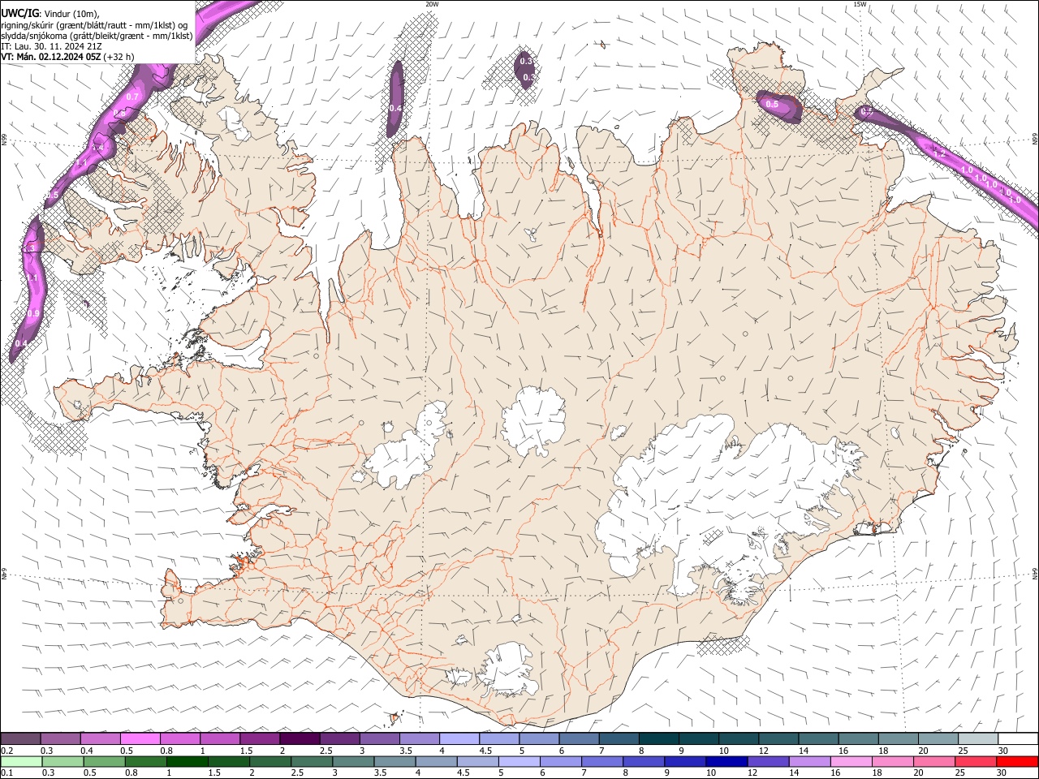
Task: Pick the deep blue rain swatch labelled 10
Action: click(x=727, y=761)
